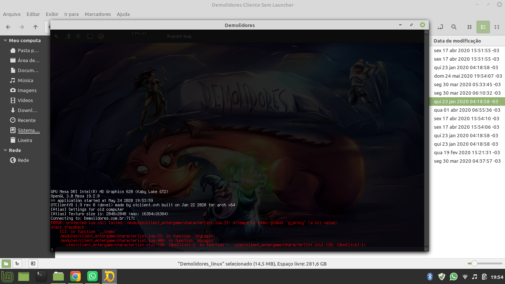This screenshot has height=284, width=505.
Task: Open Lixeira in the sidebar
Action: click(x=21, y=140)
